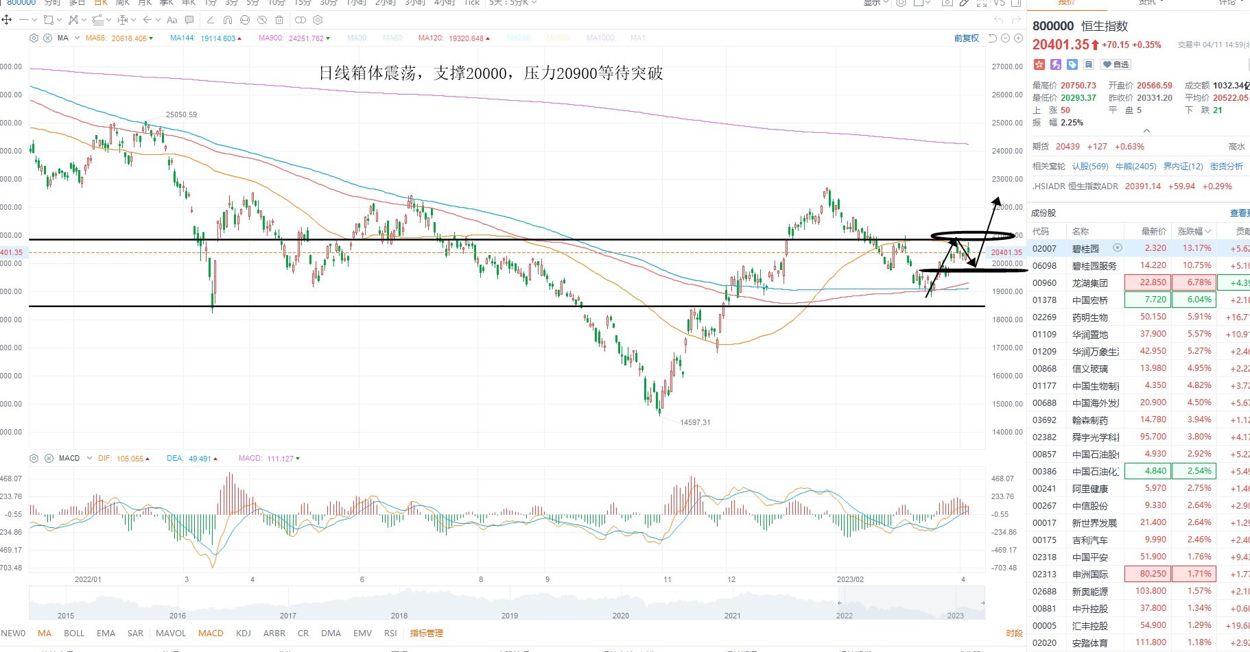Screen dimensions: 1250x652
Task: Remove the MACD indicator with its X icon
Action: coord(49,458)
